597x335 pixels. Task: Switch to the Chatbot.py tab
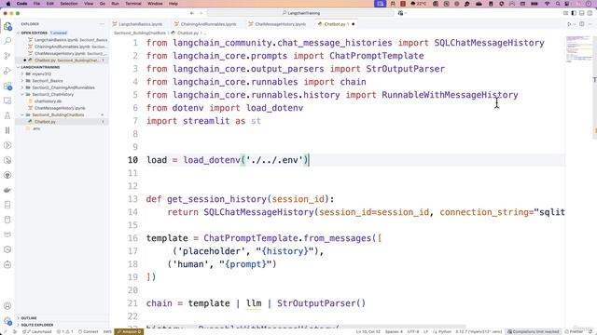(336, 24)
